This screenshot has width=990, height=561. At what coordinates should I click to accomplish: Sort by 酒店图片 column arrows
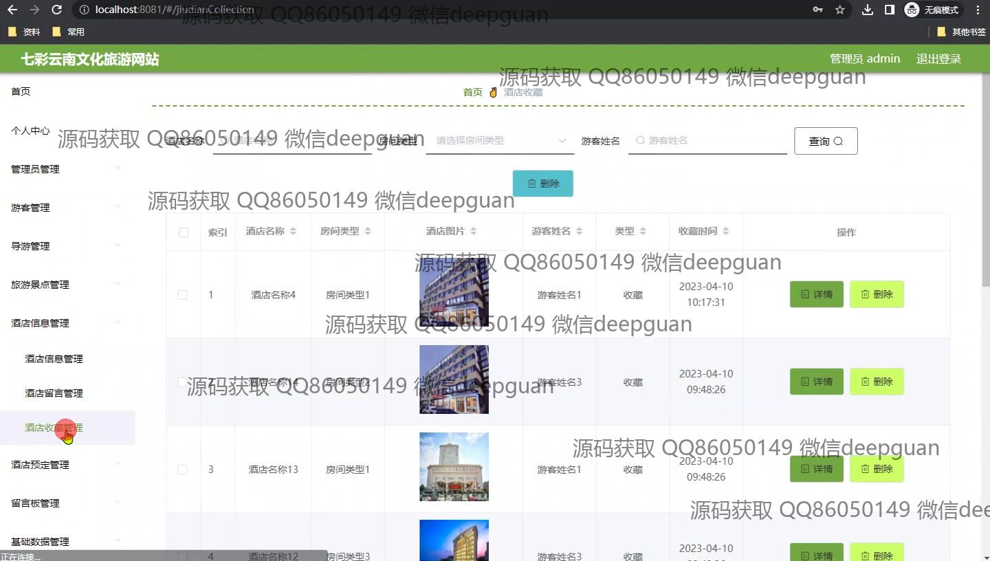[473, 231]
